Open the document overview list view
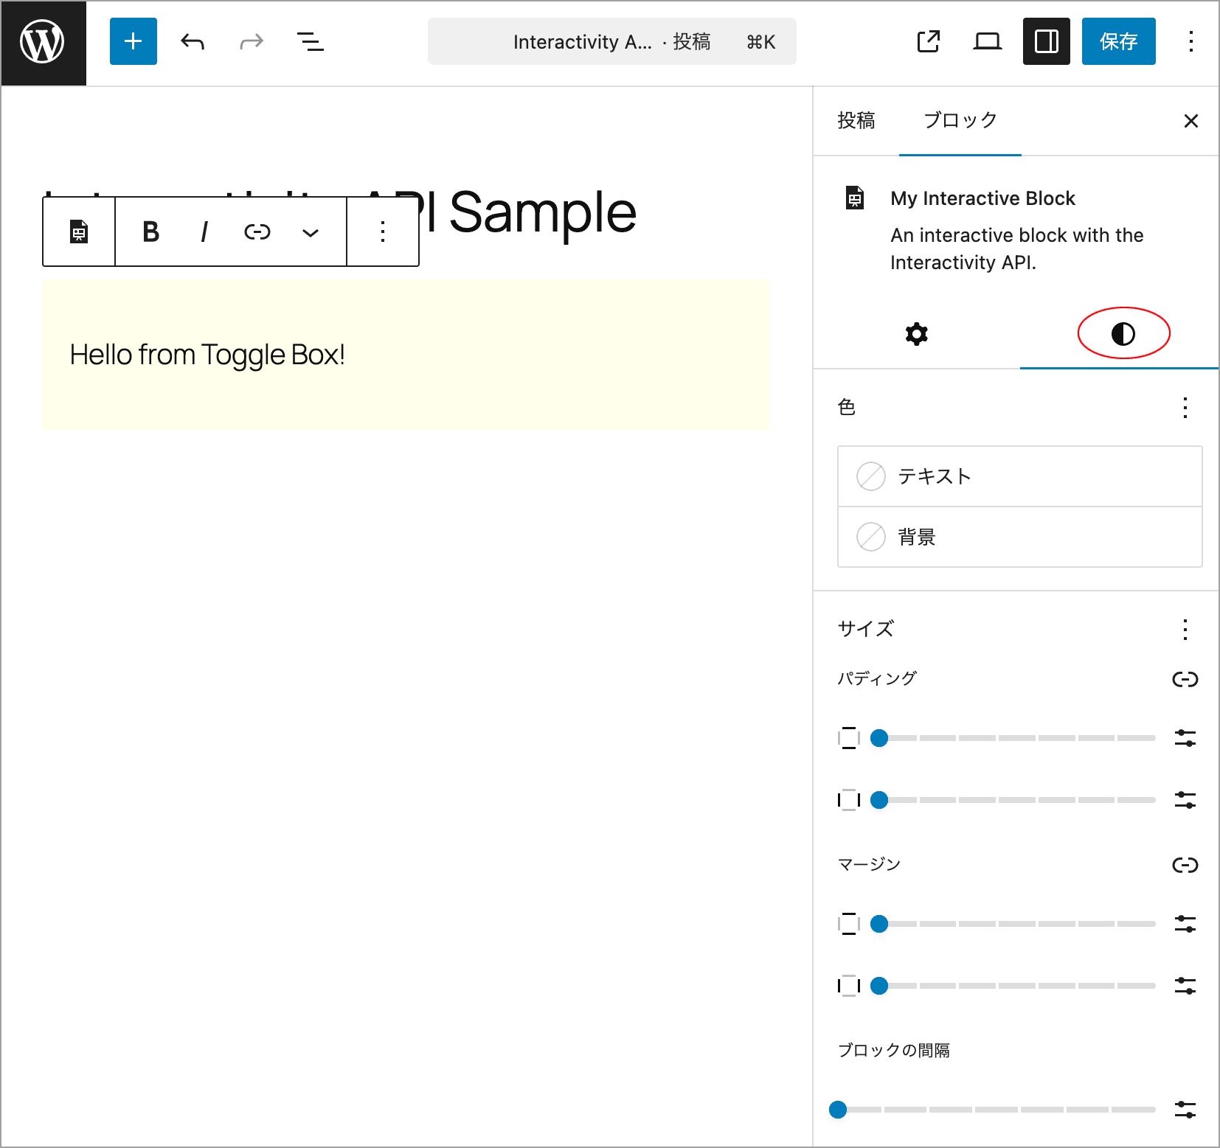The image size is (1220, 1148). click(x=311, y=41)
